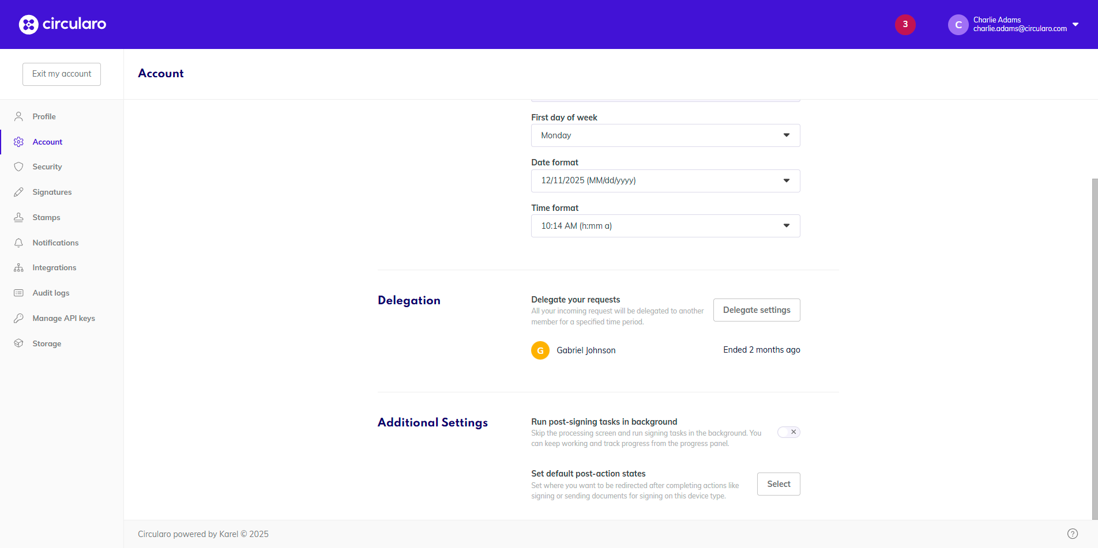Click the Circularo logo in header
This screenshot has height=548, width=1098.
[62, 24]
